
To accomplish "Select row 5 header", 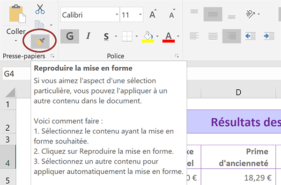I will click(x=7, y=178).
